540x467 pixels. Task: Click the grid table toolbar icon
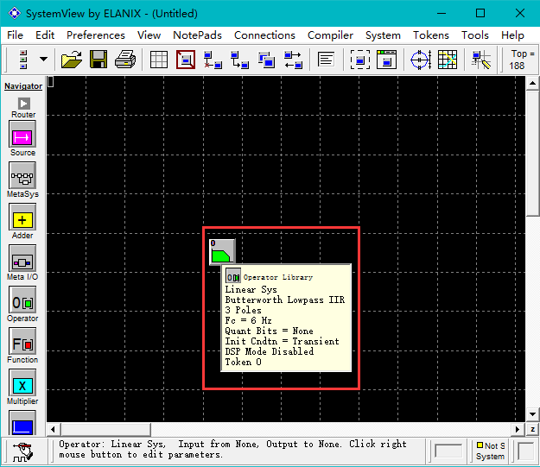(159, 60)
